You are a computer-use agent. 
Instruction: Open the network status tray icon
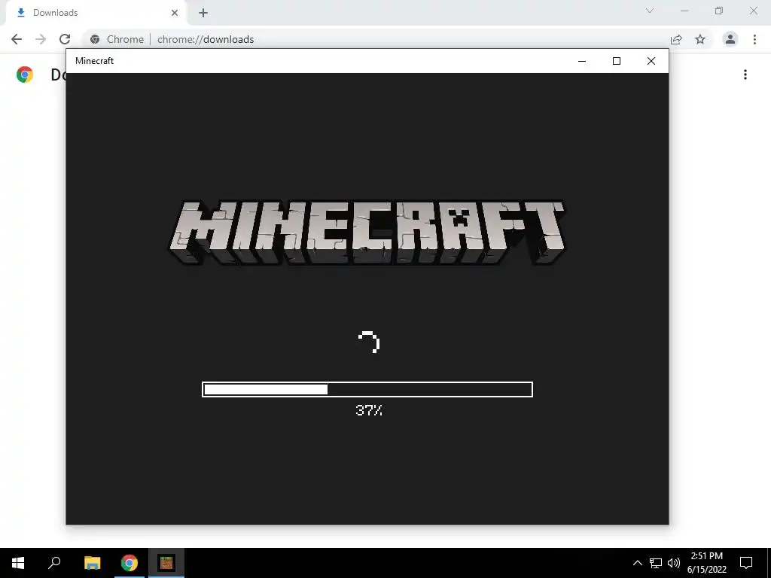(x=656, y=563)
